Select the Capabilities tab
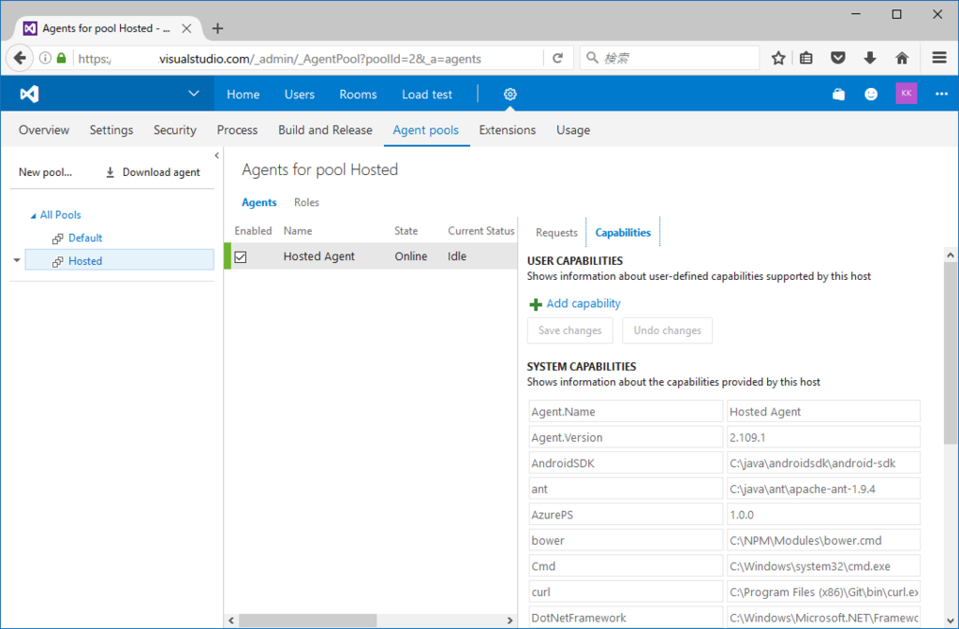This screenshot has width=959, height=629. [623, 232]
